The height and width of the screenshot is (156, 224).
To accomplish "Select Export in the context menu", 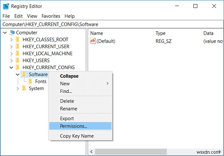I will (x=67, y=118).
